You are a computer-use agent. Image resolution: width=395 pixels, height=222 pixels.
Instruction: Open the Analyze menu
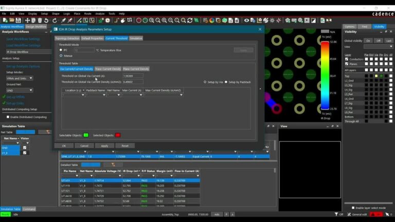coord(100,13)
